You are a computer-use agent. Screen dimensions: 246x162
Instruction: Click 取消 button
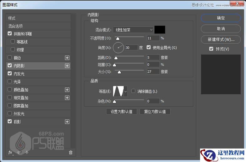click(x=221, y=29)
